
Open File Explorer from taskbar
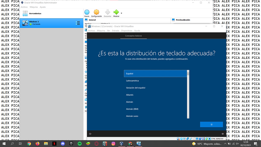(x=46, y=144)
